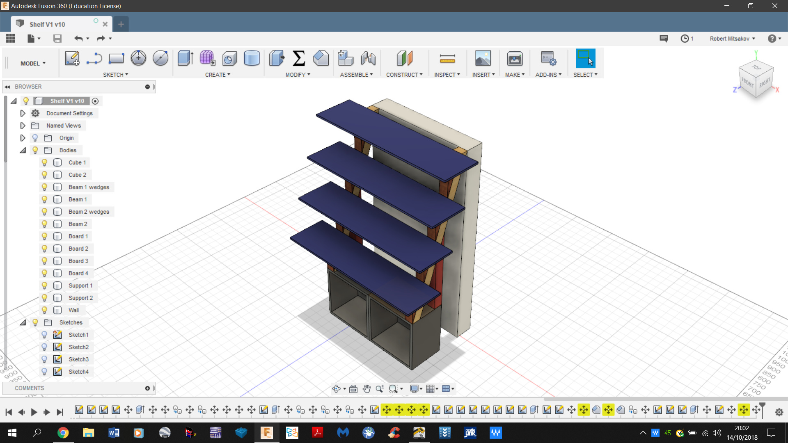Image resolution: width=788 pixels, height=443 pixels.
Task: Open the INSPECT menu
Action: pos(447,75)
